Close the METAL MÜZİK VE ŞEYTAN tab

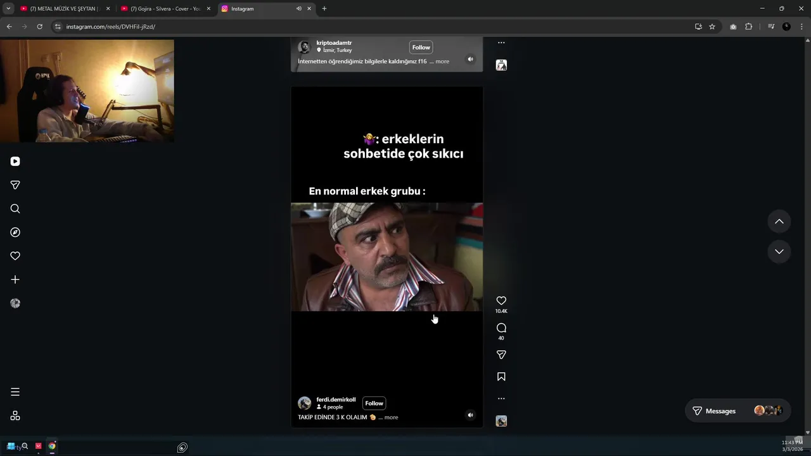108,9
